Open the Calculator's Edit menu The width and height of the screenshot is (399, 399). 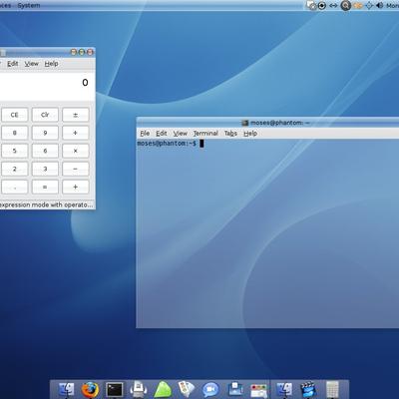pyautogui.click(x=13, y=64)
